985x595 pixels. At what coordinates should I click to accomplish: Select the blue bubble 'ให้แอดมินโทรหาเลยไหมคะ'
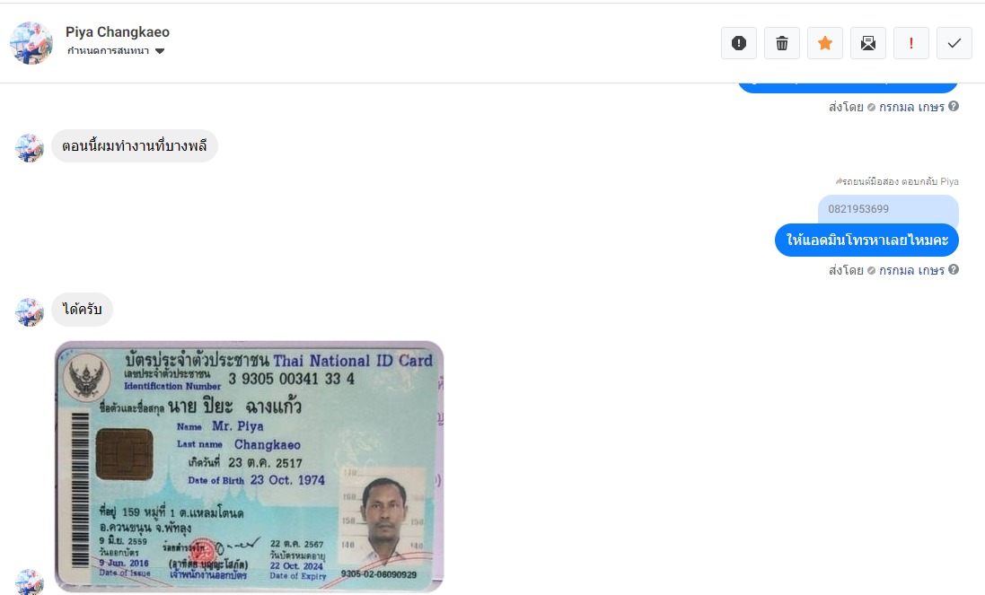pyautogui.click(x=866, y=240)
